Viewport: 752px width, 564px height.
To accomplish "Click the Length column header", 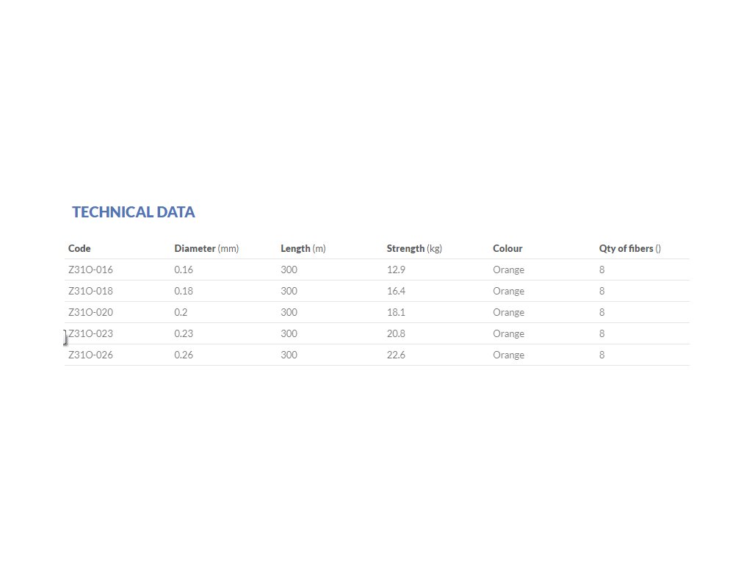I will (x=296, y=248).
